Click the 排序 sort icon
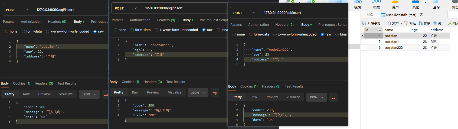 click(x=421, y=23)
